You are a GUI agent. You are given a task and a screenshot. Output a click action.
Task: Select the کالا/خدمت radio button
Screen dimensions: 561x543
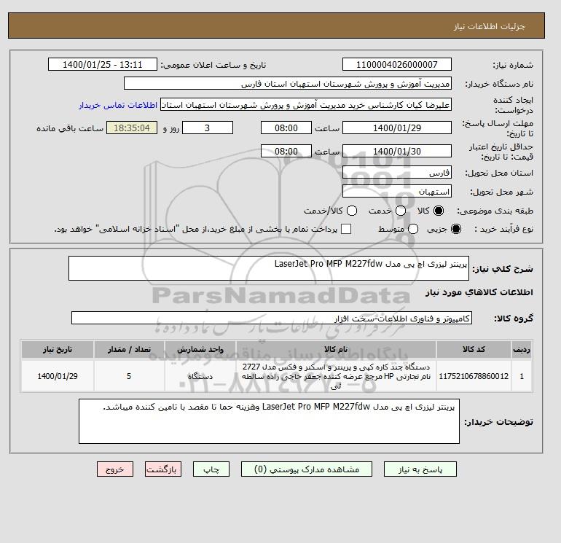pos(352,211)
